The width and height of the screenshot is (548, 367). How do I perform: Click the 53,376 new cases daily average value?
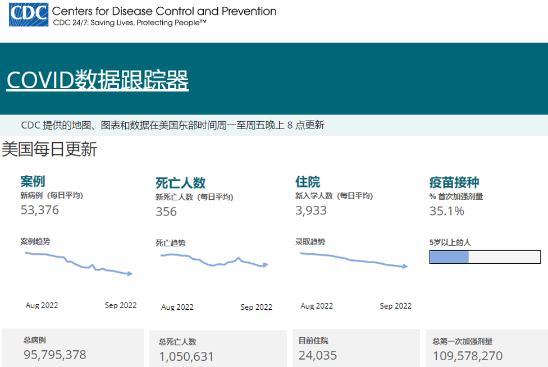pyautogui.click(x=40, y=210)
